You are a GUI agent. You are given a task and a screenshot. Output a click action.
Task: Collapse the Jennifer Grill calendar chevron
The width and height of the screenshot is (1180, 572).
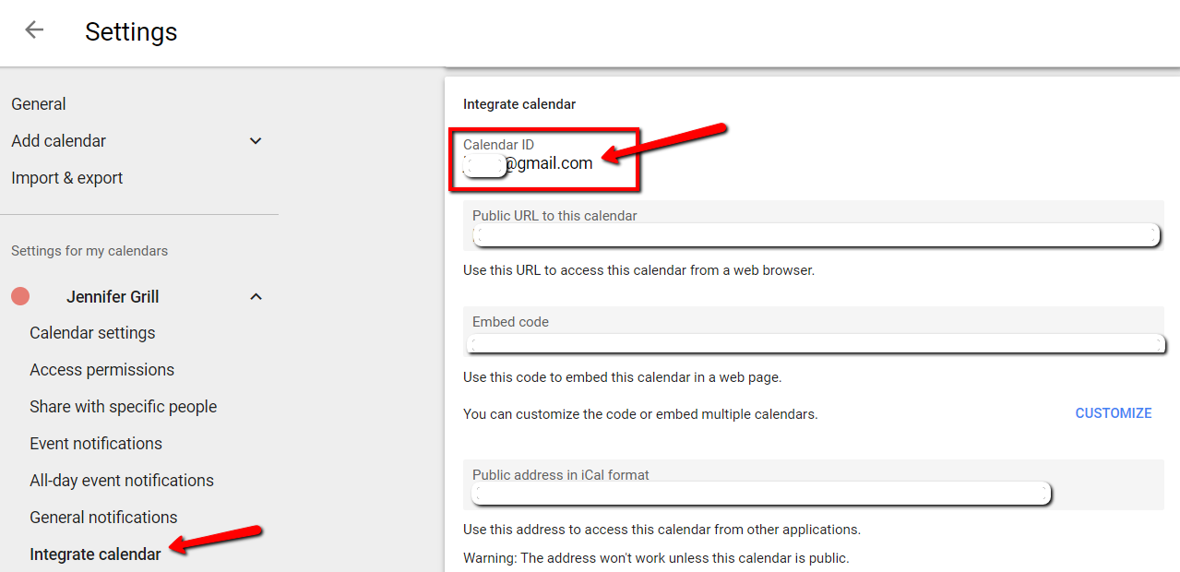click(x=256, y=297)
